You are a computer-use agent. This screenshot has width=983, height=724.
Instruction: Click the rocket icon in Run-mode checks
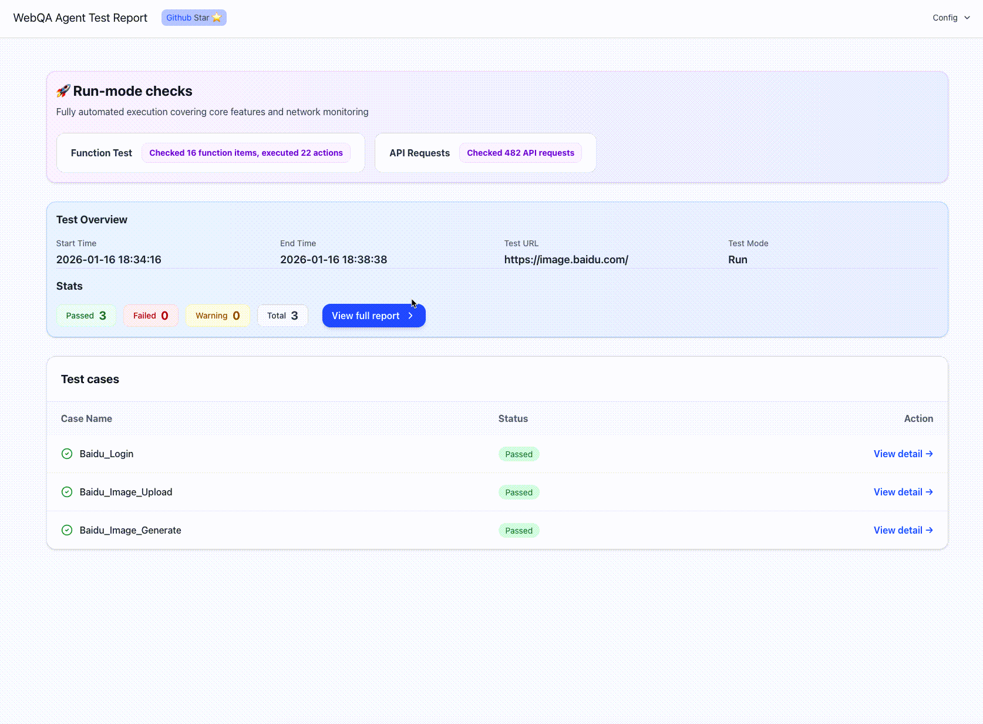click(x=63, y=91)
